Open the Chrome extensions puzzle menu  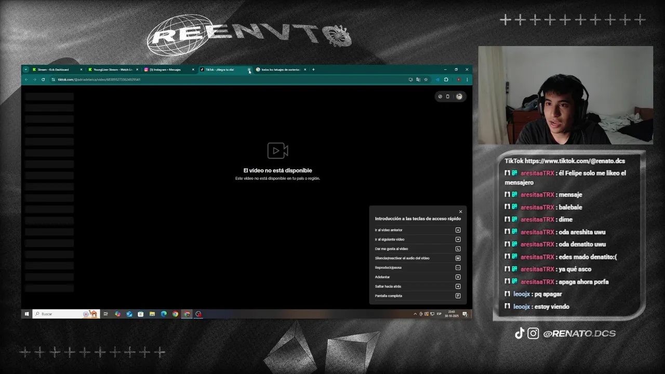pyautogui.click(x=446, y=79)
